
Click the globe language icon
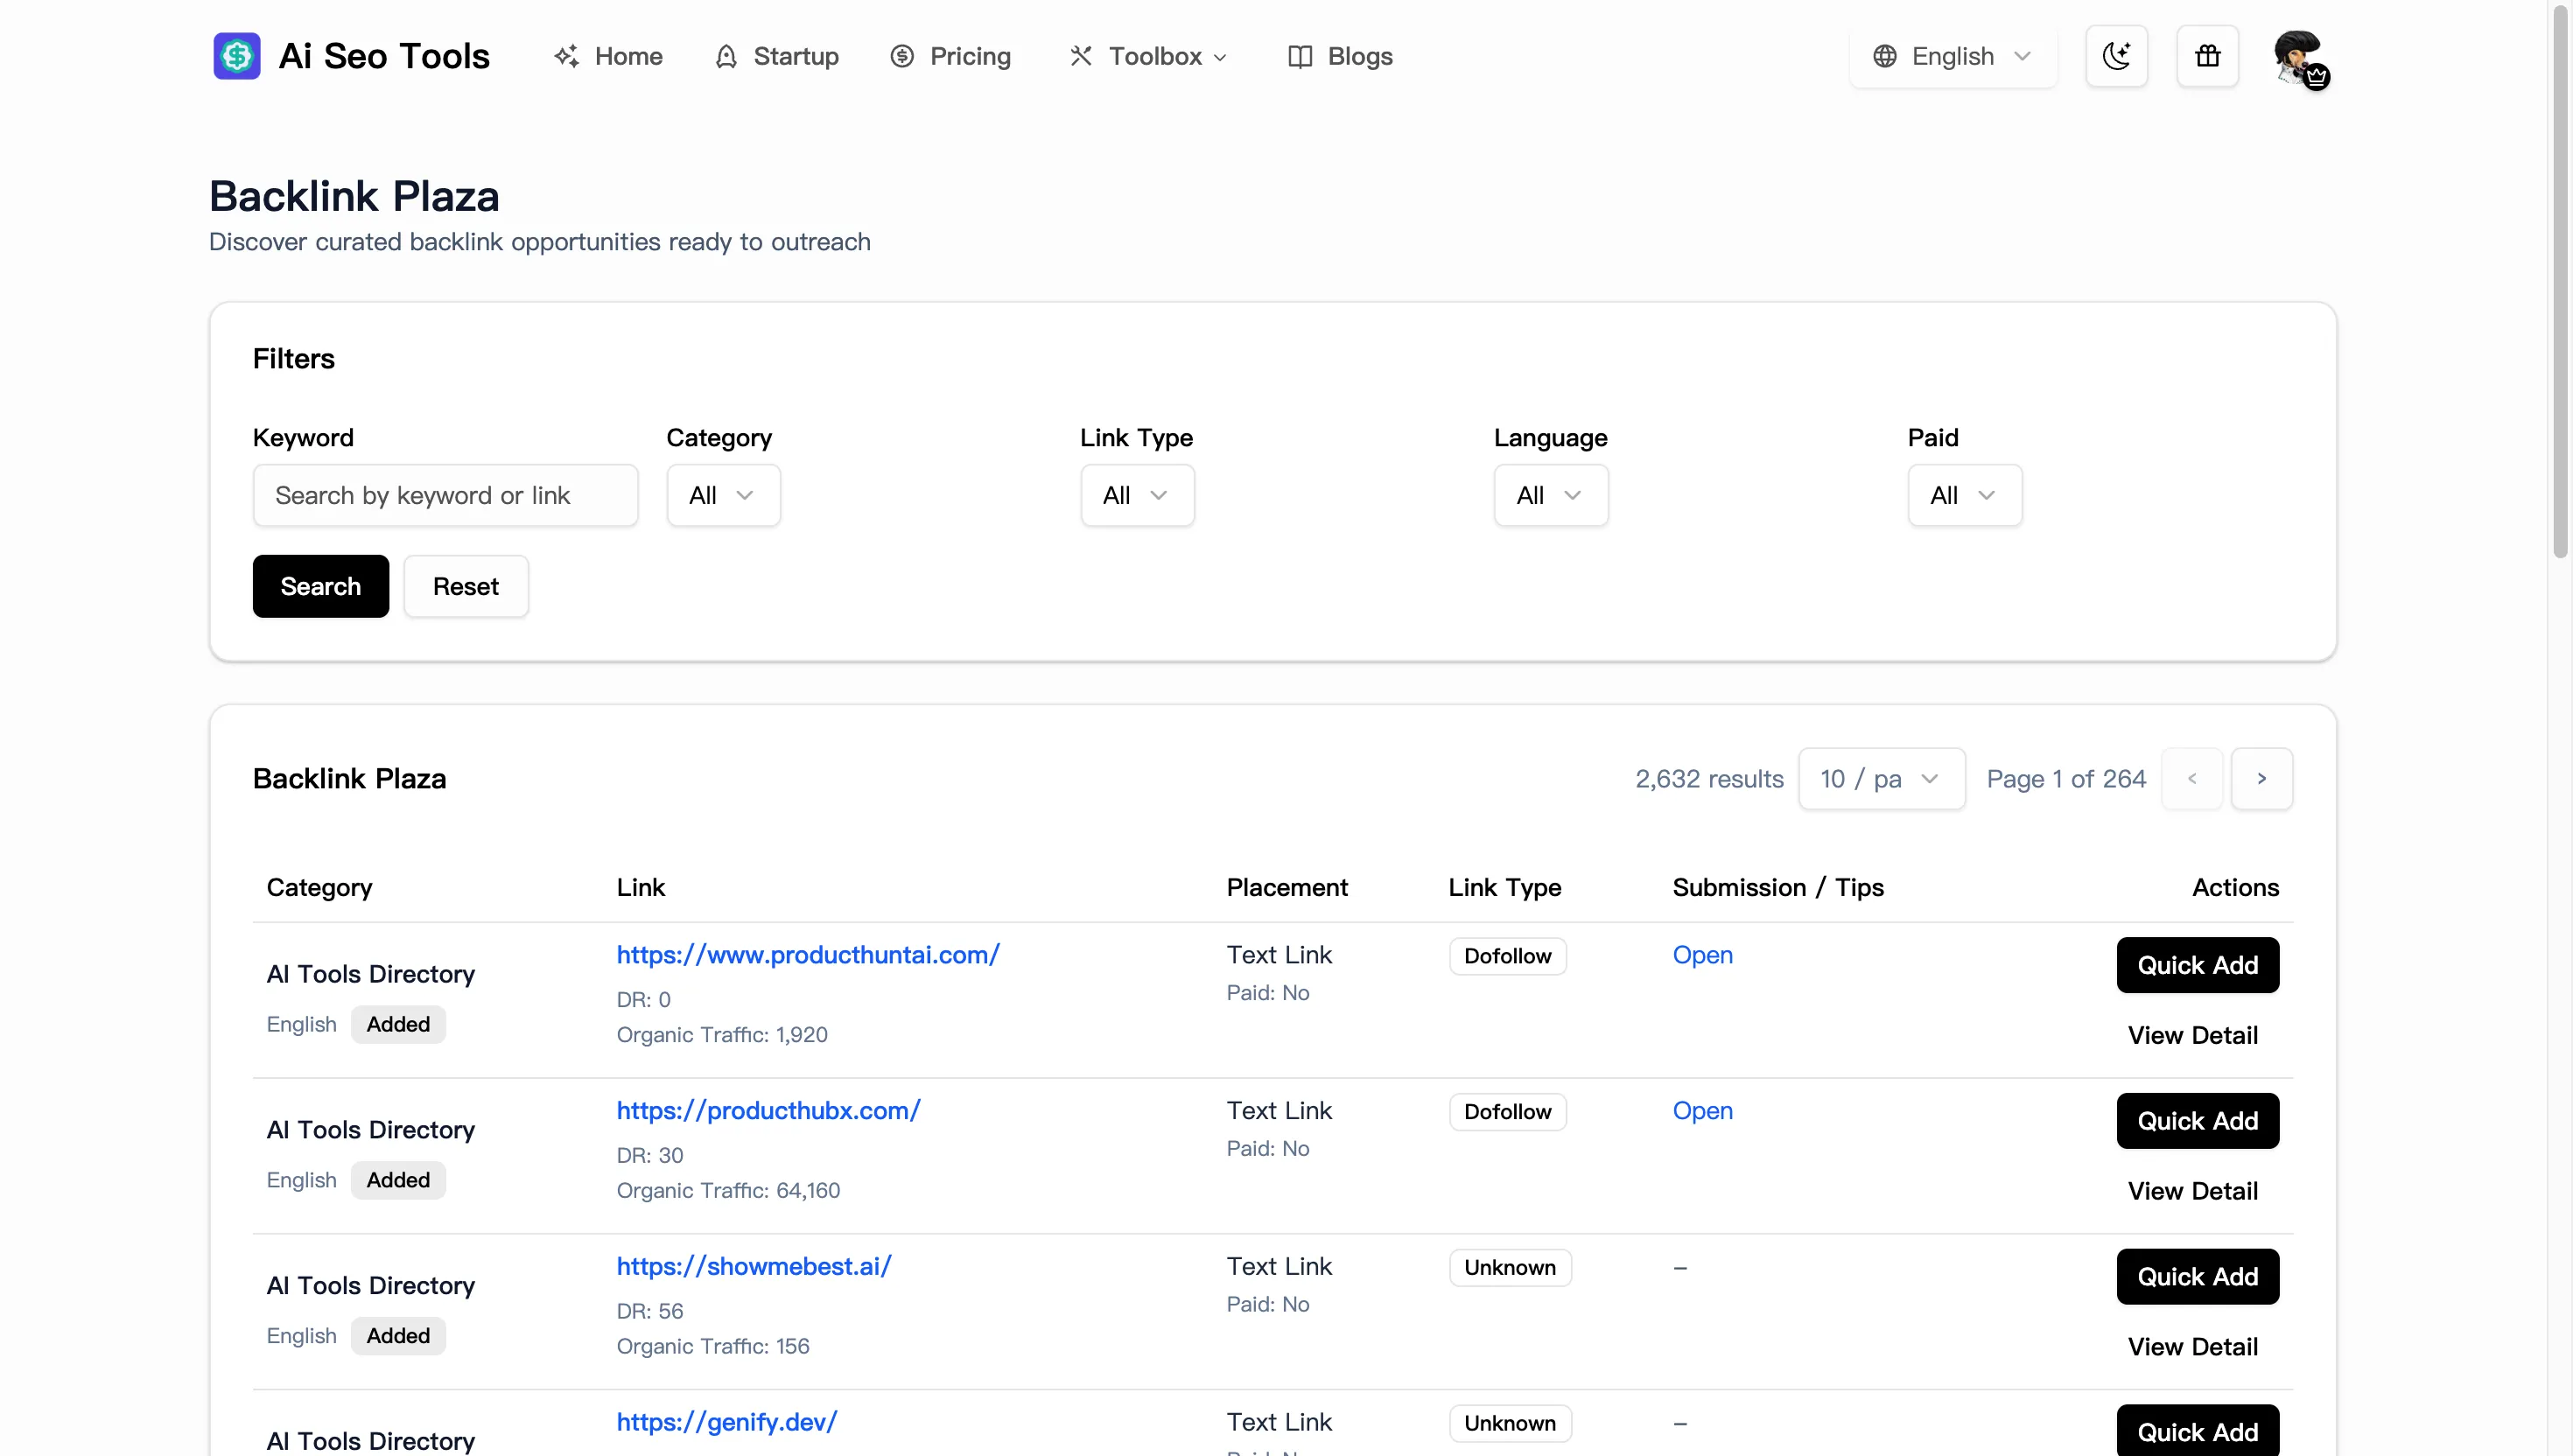click(x=1884, y=56)
